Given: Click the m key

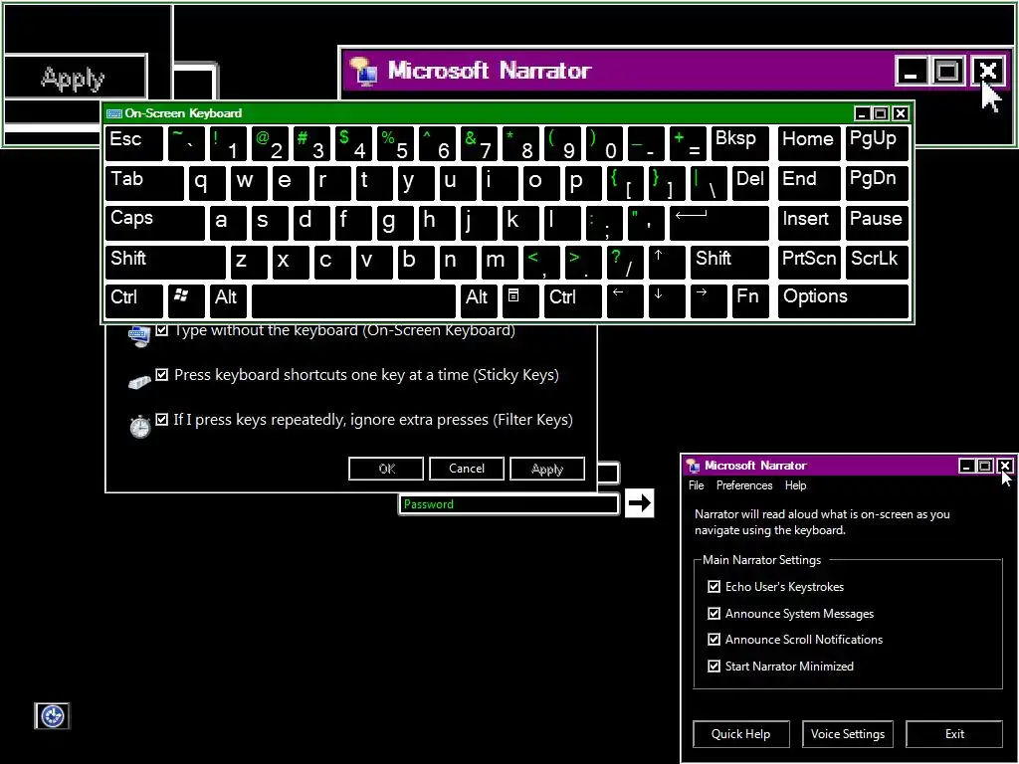Looking at the screenshot, I should [500, 262].
